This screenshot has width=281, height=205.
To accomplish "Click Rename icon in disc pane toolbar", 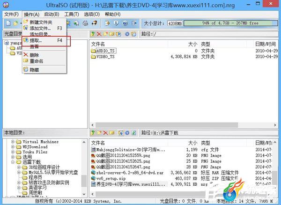I will [x=112, y=34].
